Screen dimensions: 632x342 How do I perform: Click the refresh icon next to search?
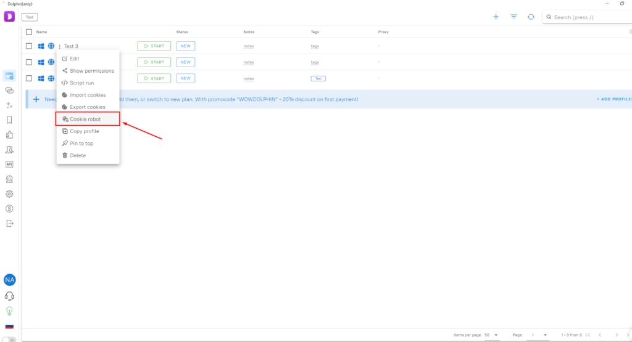[x=531, y=17]
